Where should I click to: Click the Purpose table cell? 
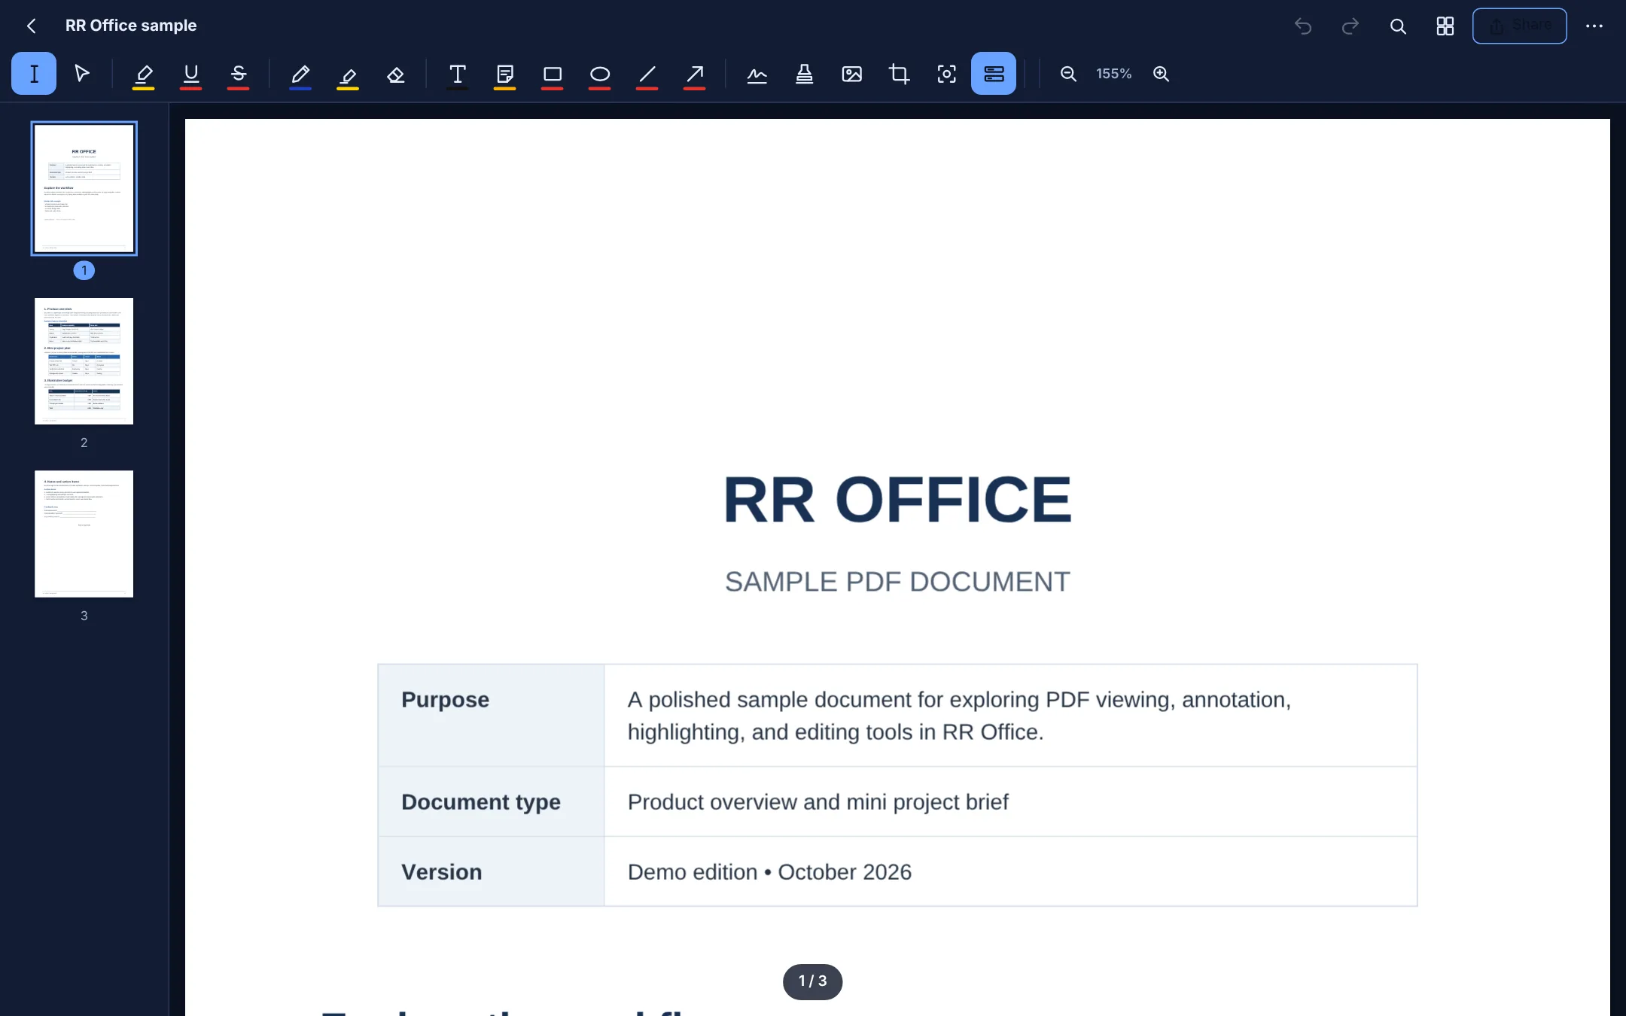click(x=491, y=715)
